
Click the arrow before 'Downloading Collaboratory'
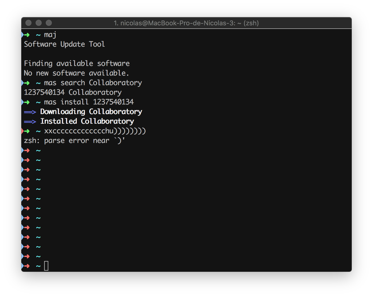[x=30, y=112]
